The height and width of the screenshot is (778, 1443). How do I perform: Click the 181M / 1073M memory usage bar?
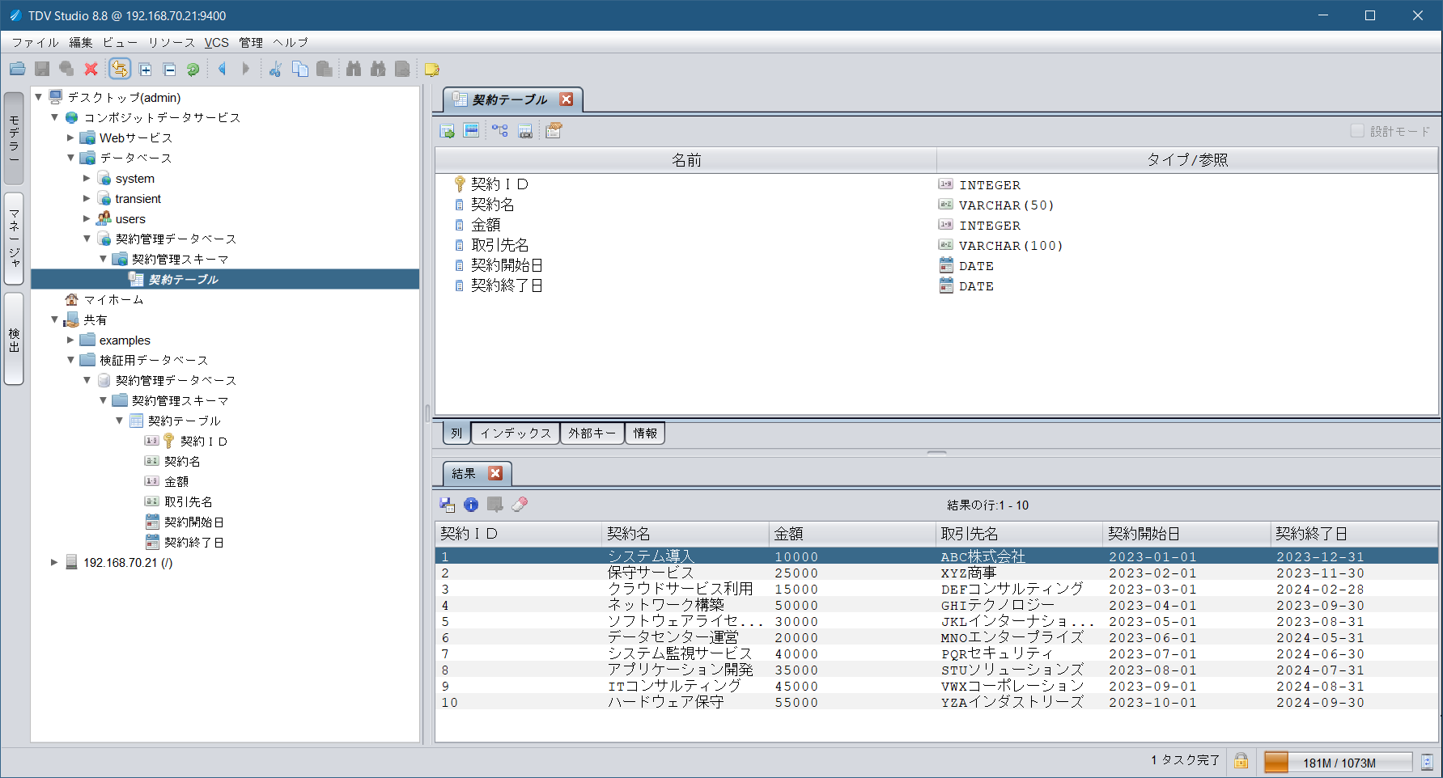(1339, 762)
